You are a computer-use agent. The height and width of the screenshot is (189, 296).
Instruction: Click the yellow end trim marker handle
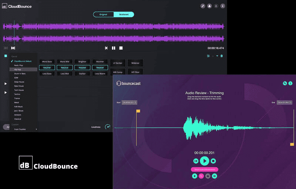292,144
